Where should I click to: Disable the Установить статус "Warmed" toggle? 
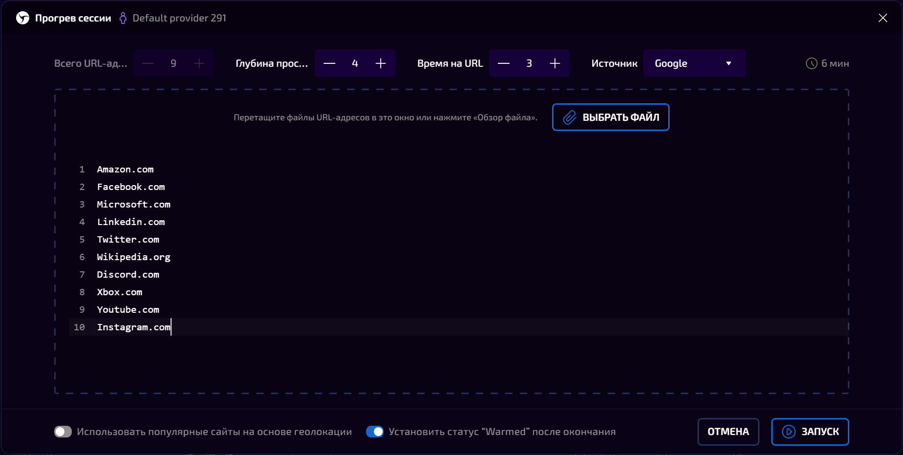click(375, 432)
